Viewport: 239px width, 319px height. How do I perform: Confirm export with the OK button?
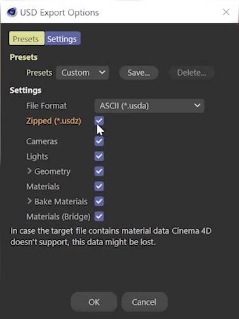(x=94, y=302)
